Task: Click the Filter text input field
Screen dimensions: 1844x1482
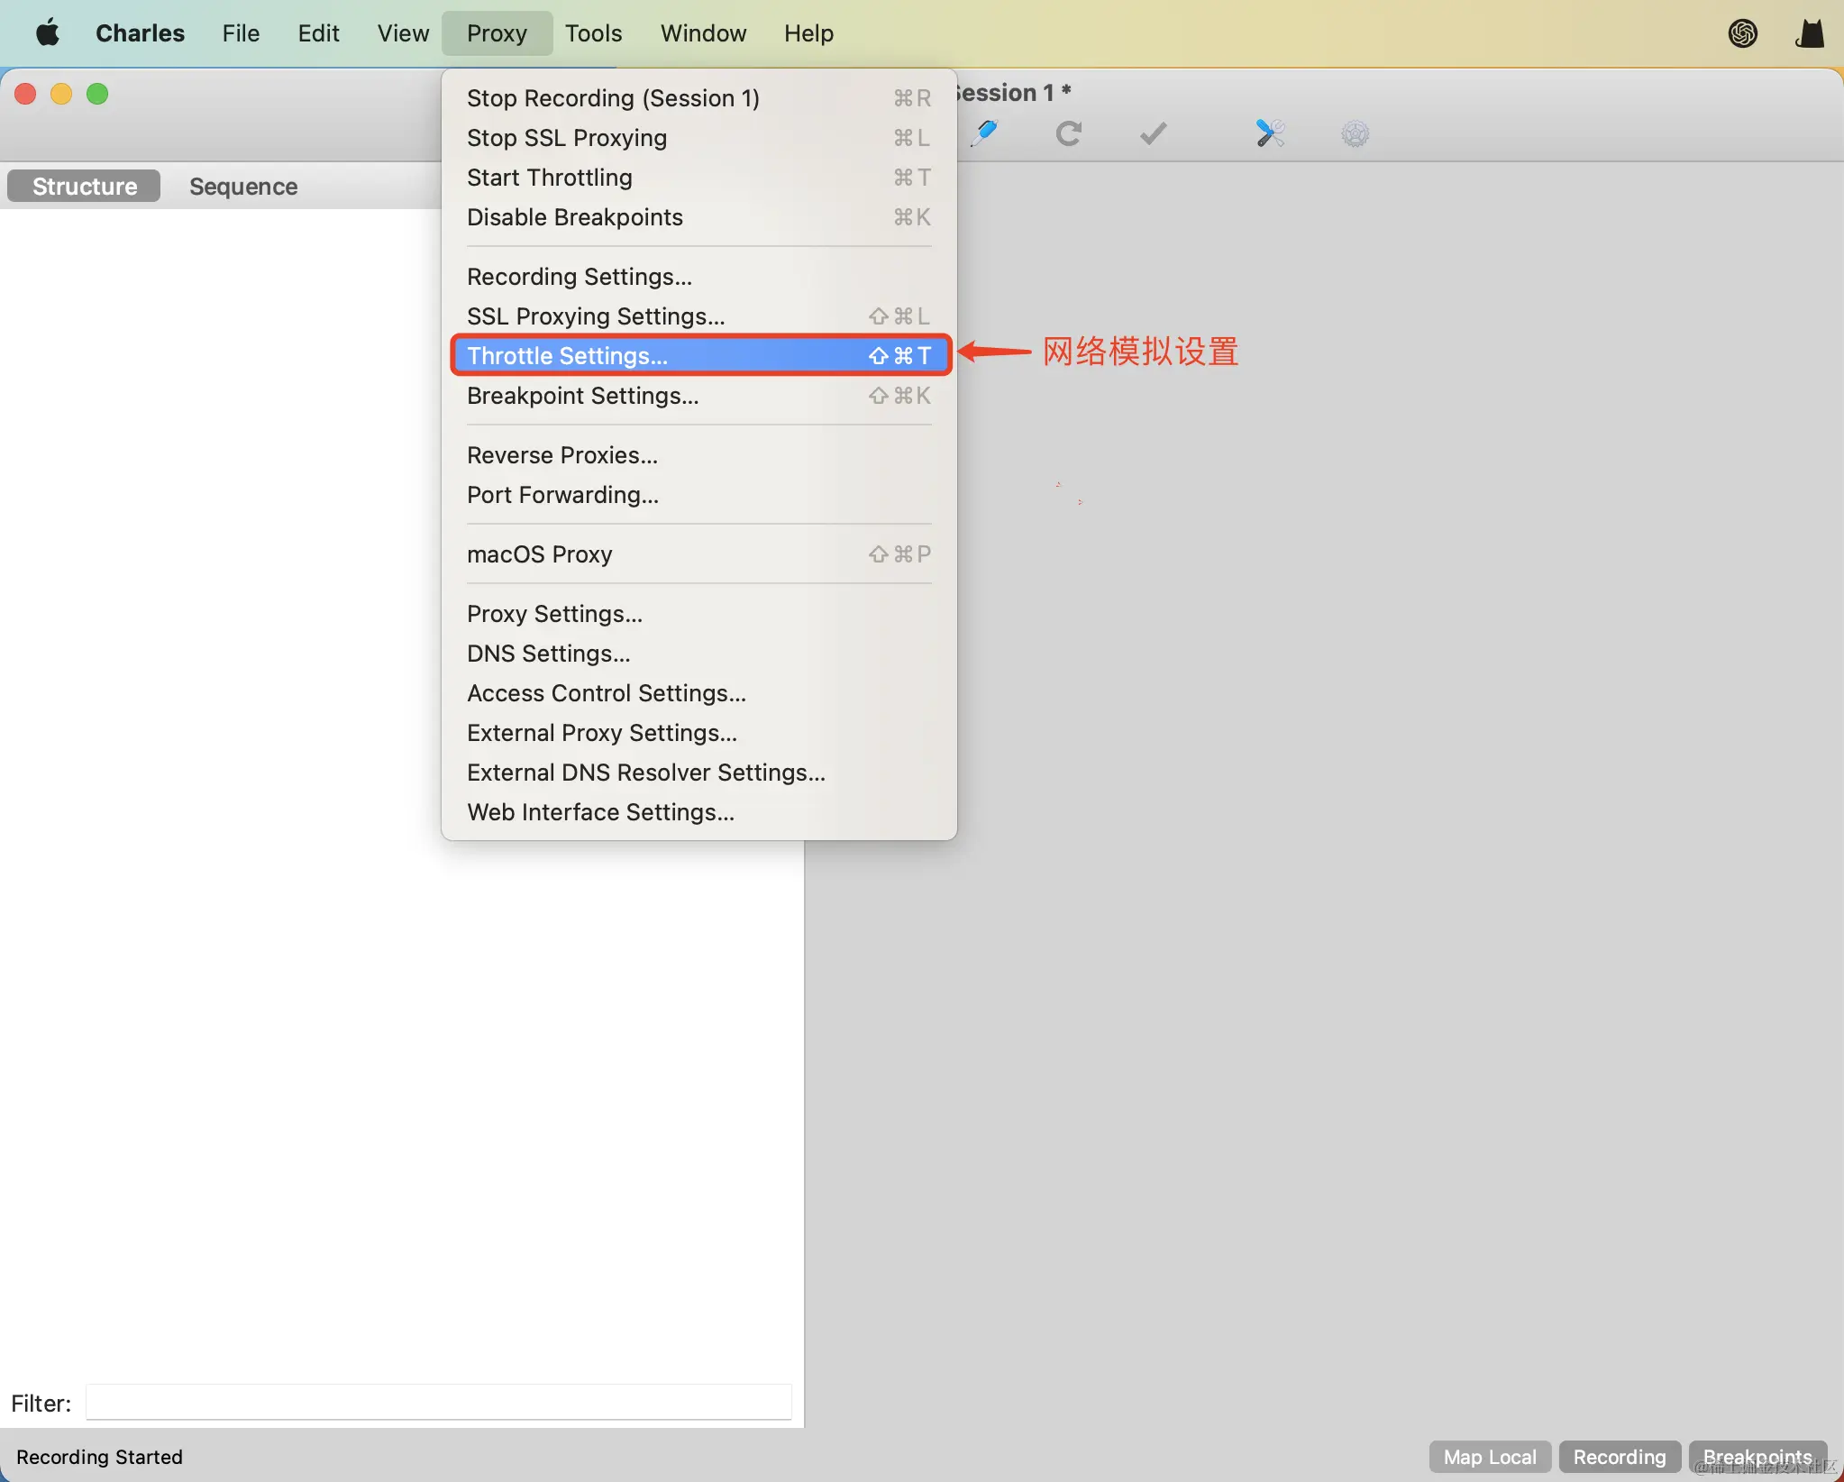Action: 439,1403
